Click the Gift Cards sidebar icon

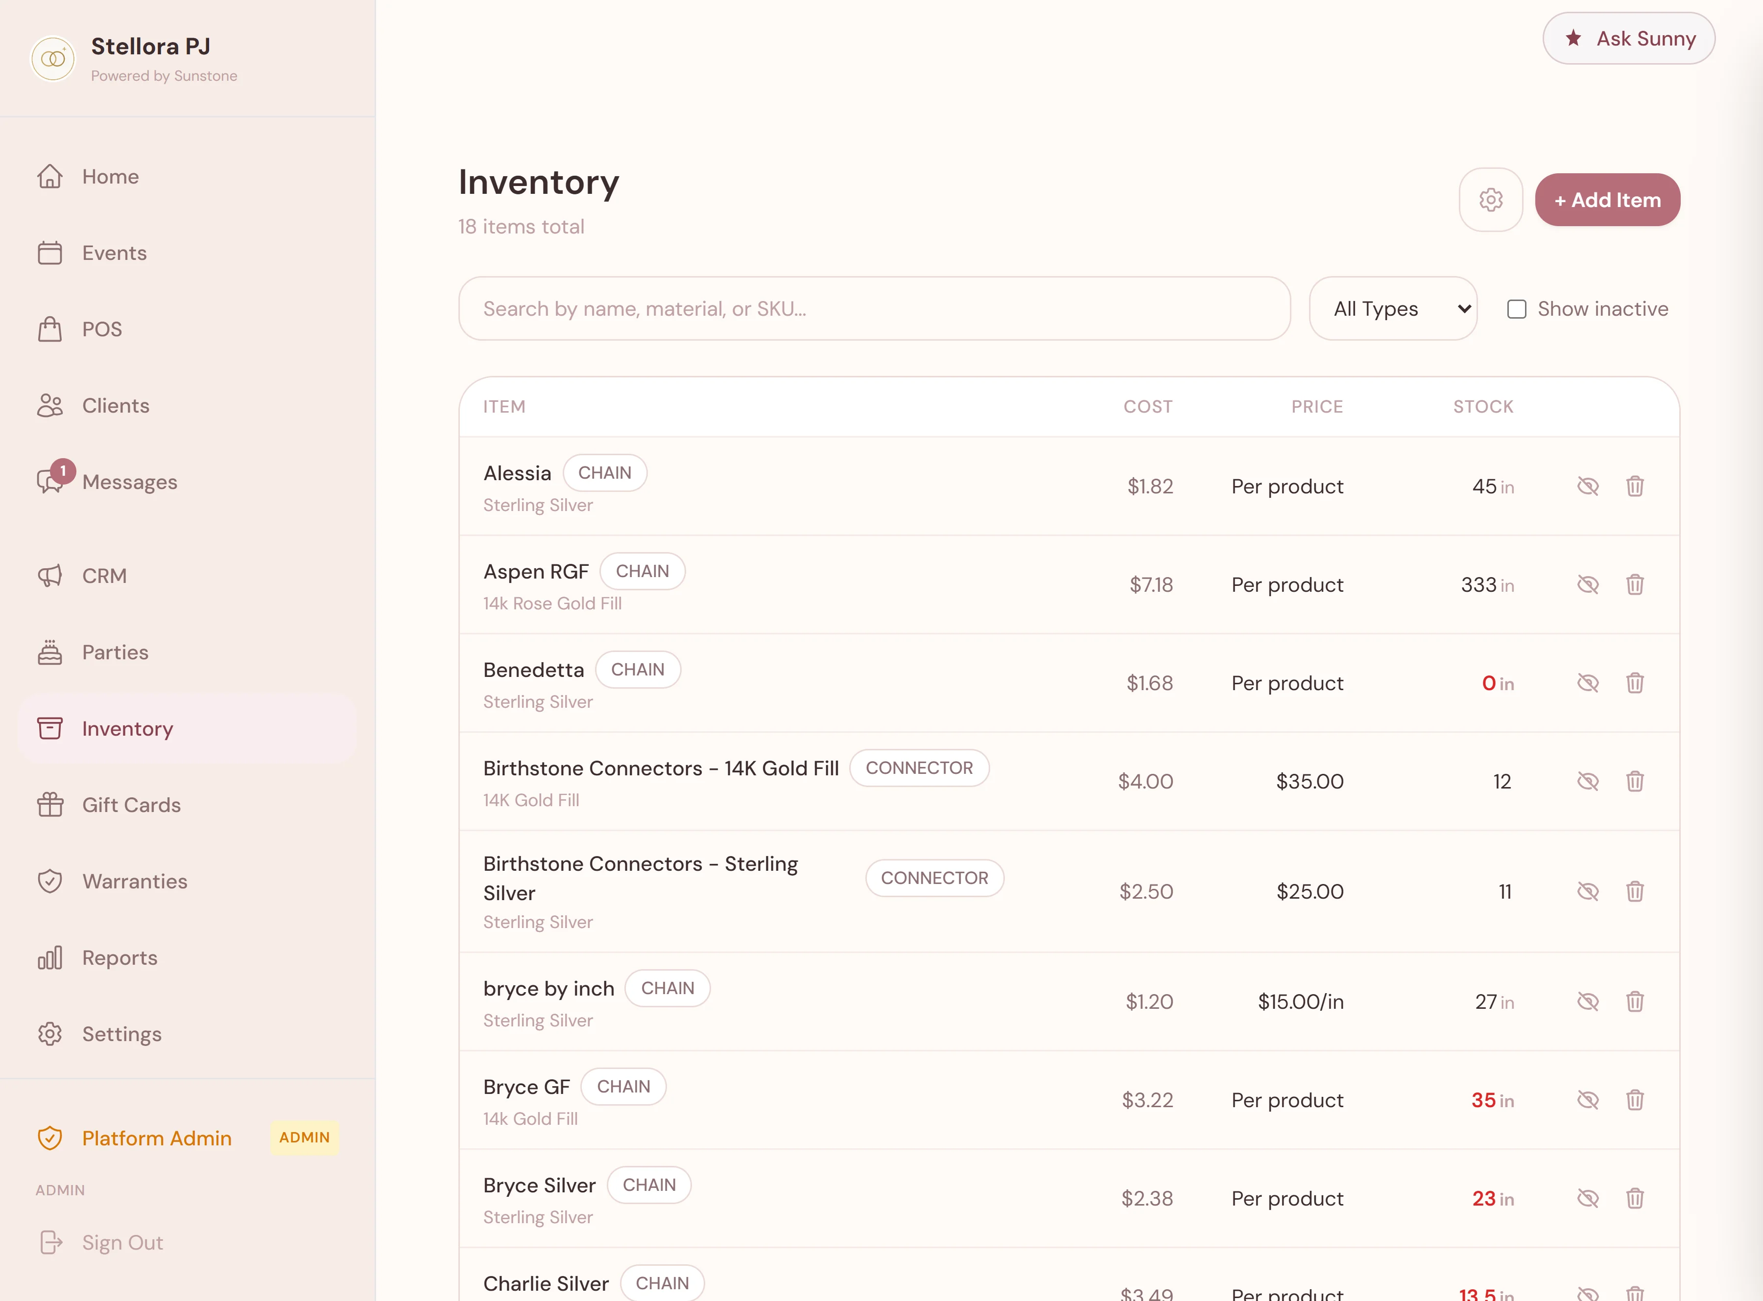pyautogui.click(x=50, y=804)
